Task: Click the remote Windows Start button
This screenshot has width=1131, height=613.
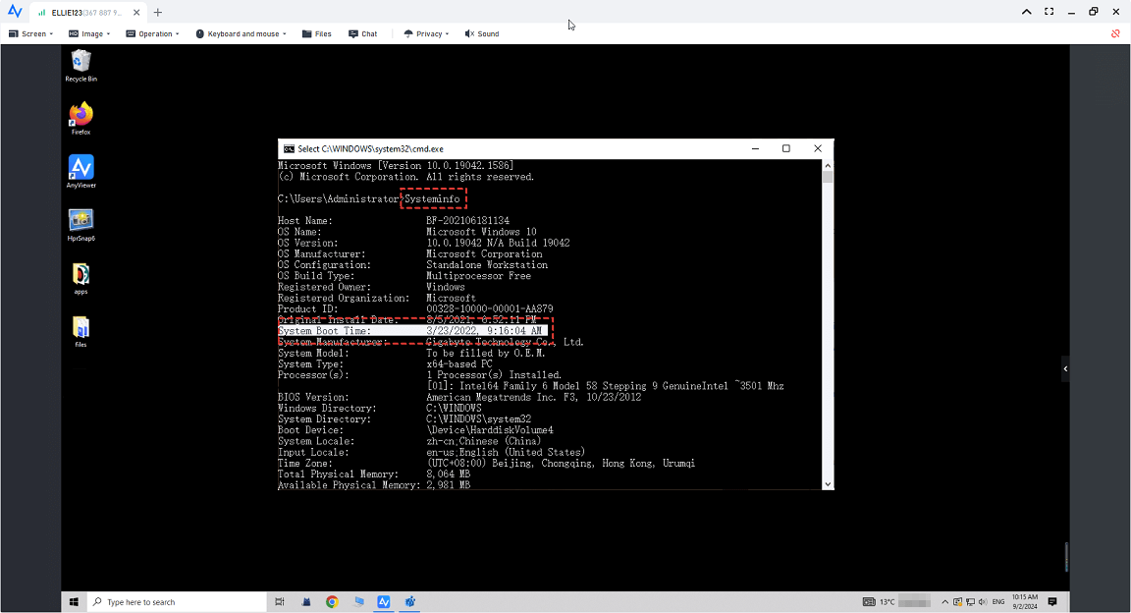Action: click(x=74, y=601)
